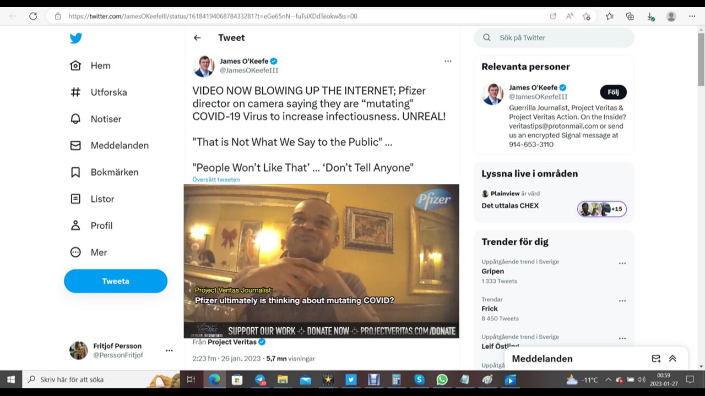This screenshot has height=396, width=705.
Task: Open options dots for Leif Östling trend
Action: tap(622, 338)
